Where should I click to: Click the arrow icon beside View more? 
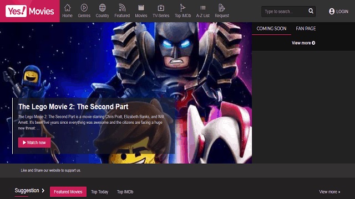point(313,43)
